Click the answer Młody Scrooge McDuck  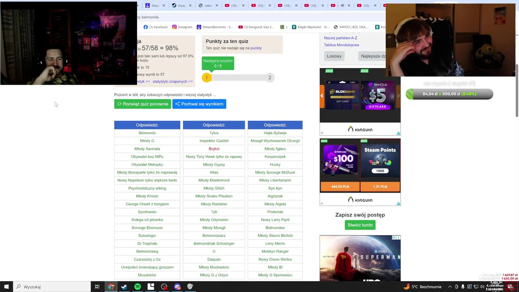pyautogui.click(x=275, y=172)
